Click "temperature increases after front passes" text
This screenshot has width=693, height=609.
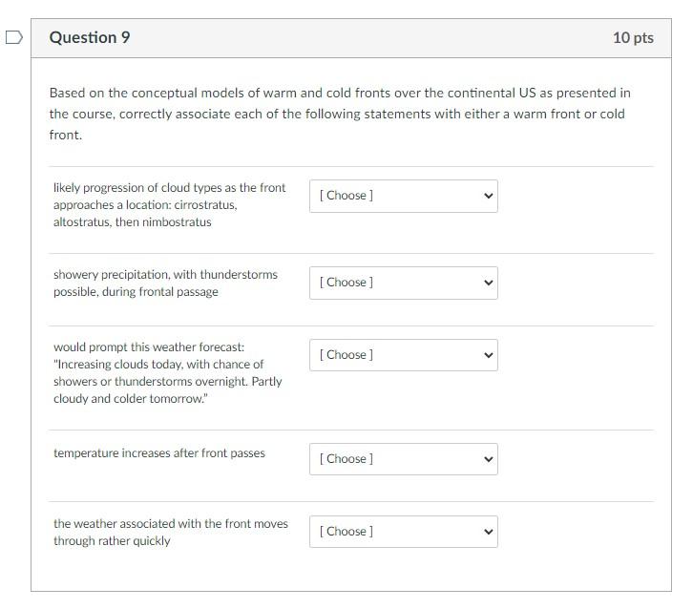(159, 453)
